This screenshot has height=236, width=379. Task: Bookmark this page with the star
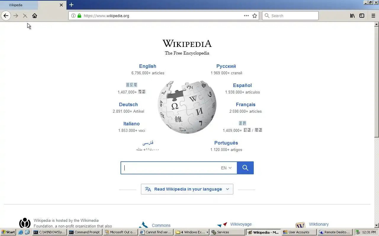(x=255, y=16)
